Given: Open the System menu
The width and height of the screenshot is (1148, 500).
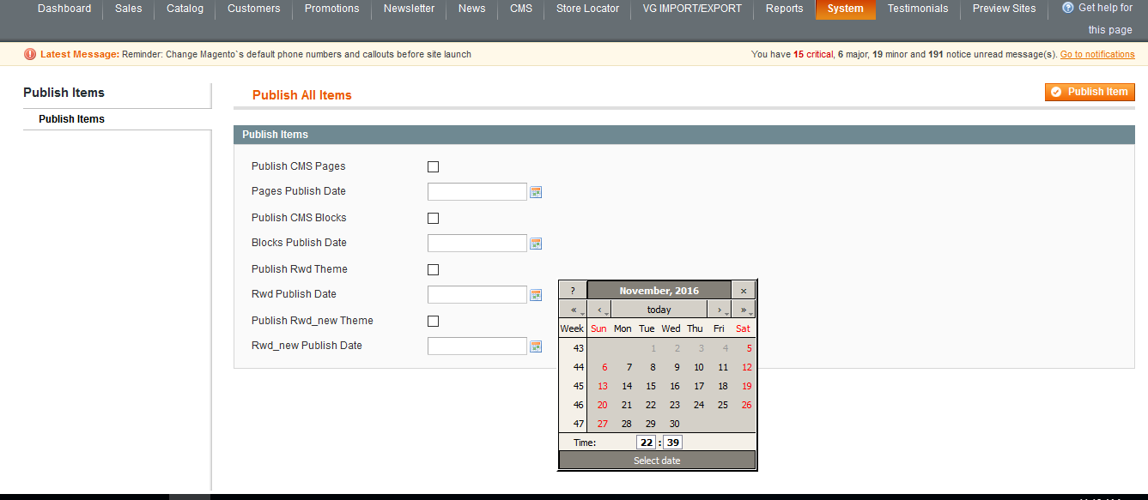Looking at the screenshot, I should click(x=845, y=9).
